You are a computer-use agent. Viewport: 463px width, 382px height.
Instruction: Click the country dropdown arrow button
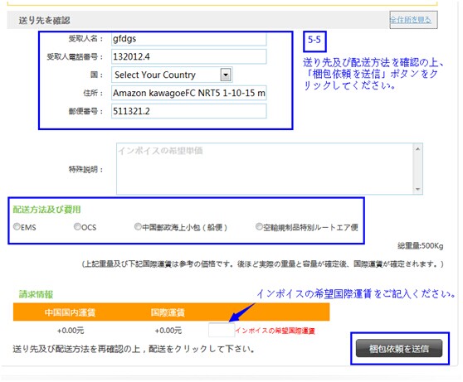pos(226,75)
